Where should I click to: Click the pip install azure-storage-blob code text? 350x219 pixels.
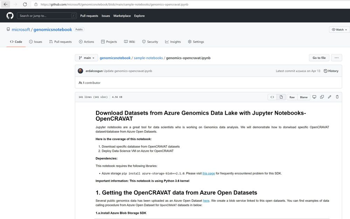(153, 173)
